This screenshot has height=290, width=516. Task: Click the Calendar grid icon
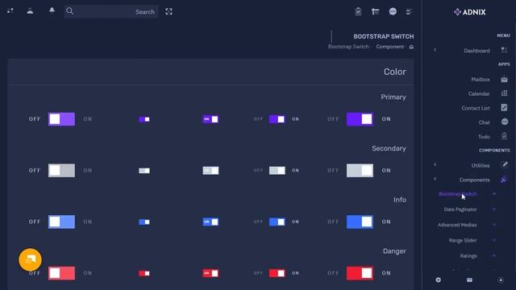tap(504, 93)
